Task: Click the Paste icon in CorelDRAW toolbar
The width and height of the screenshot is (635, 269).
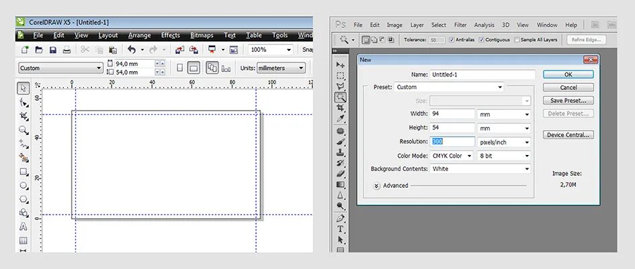Action: pyautogui.click(x=113, y=50)
